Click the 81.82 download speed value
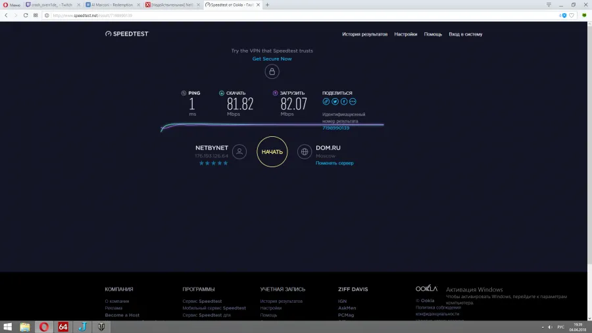Viewport: 592px width, 333px height. coord(240,104)
